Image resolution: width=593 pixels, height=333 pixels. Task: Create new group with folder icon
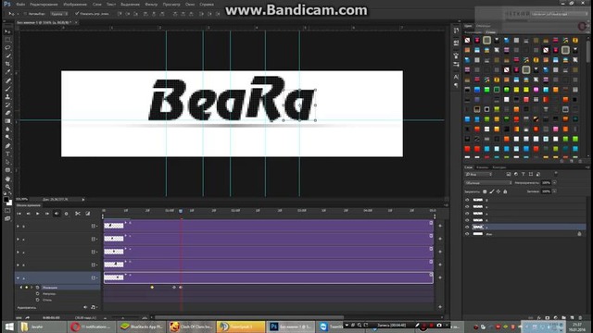[x=564, y=318]
